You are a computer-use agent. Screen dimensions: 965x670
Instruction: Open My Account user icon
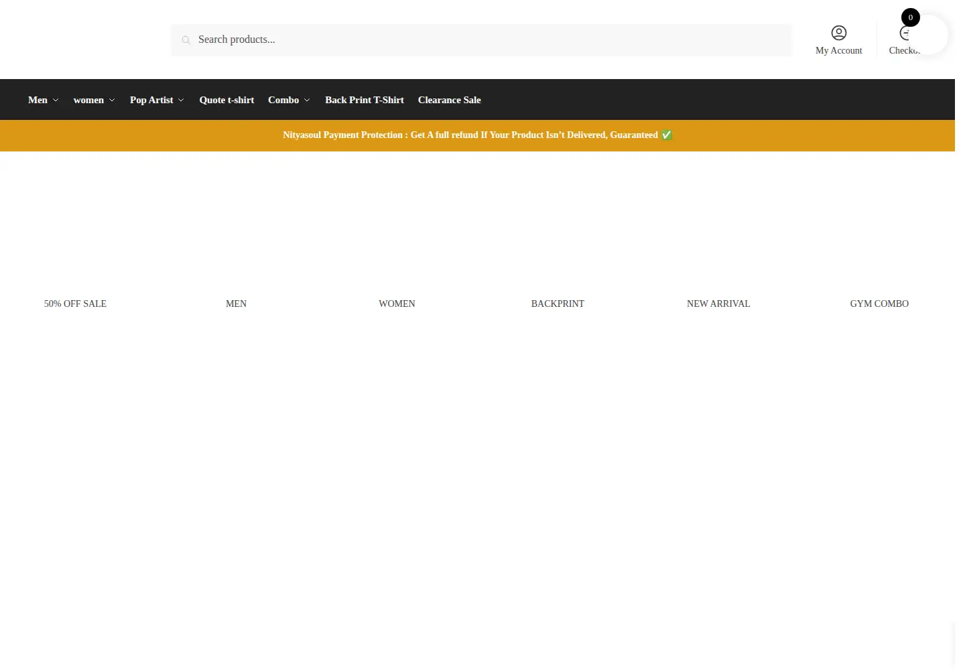(839, 33)
